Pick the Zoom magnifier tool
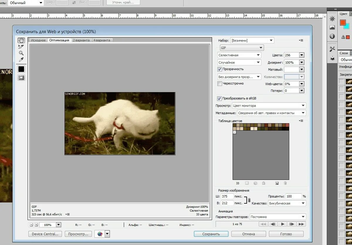The height and width of the screenshot is (245, 352). (21, 53)
